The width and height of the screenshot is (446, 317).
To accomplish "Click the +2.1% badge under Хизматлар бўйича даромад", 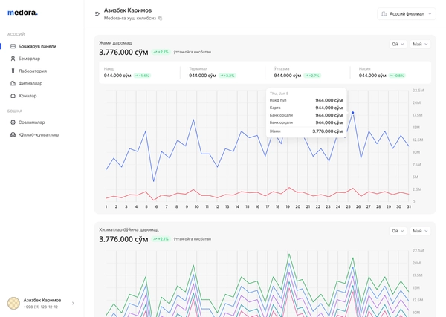I will coord(161,239).
